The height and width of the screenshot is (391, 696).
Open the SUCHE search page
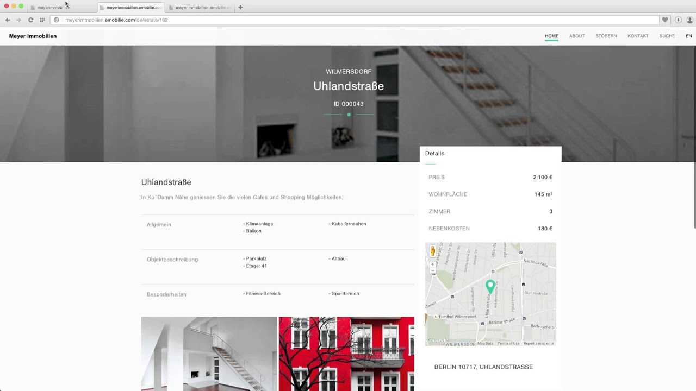(x=667, y=36)
